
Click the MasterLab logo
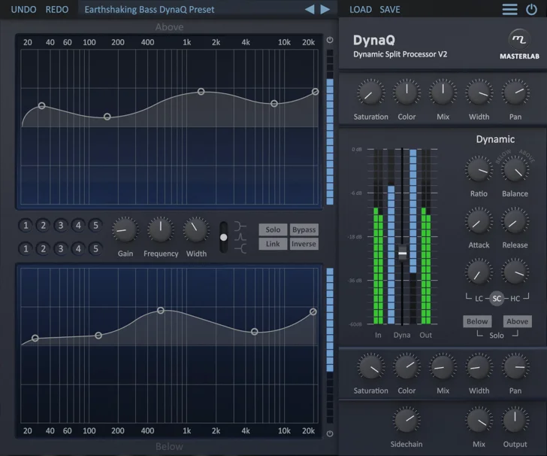pyautogui.click(x=519, y=44)
